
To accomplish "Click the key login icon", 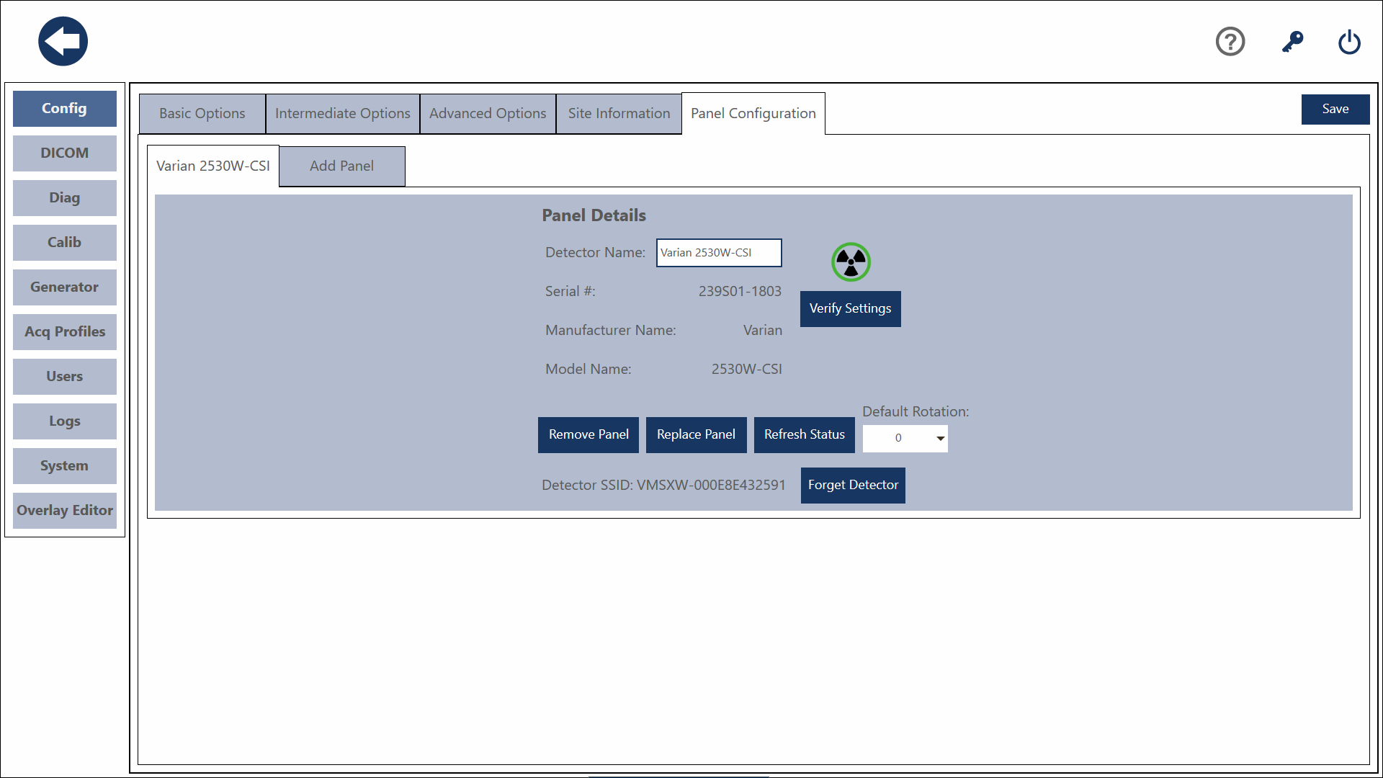I will click(1292, 42).
